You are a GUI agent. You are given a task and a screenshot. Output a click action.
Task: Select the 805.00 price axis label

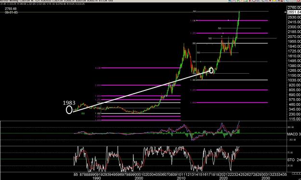[x=295, y=90]
